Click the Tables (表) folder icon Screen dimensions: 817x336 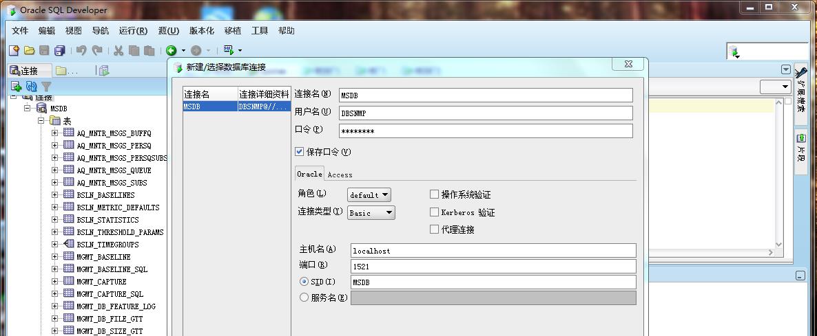coord(55,120)
